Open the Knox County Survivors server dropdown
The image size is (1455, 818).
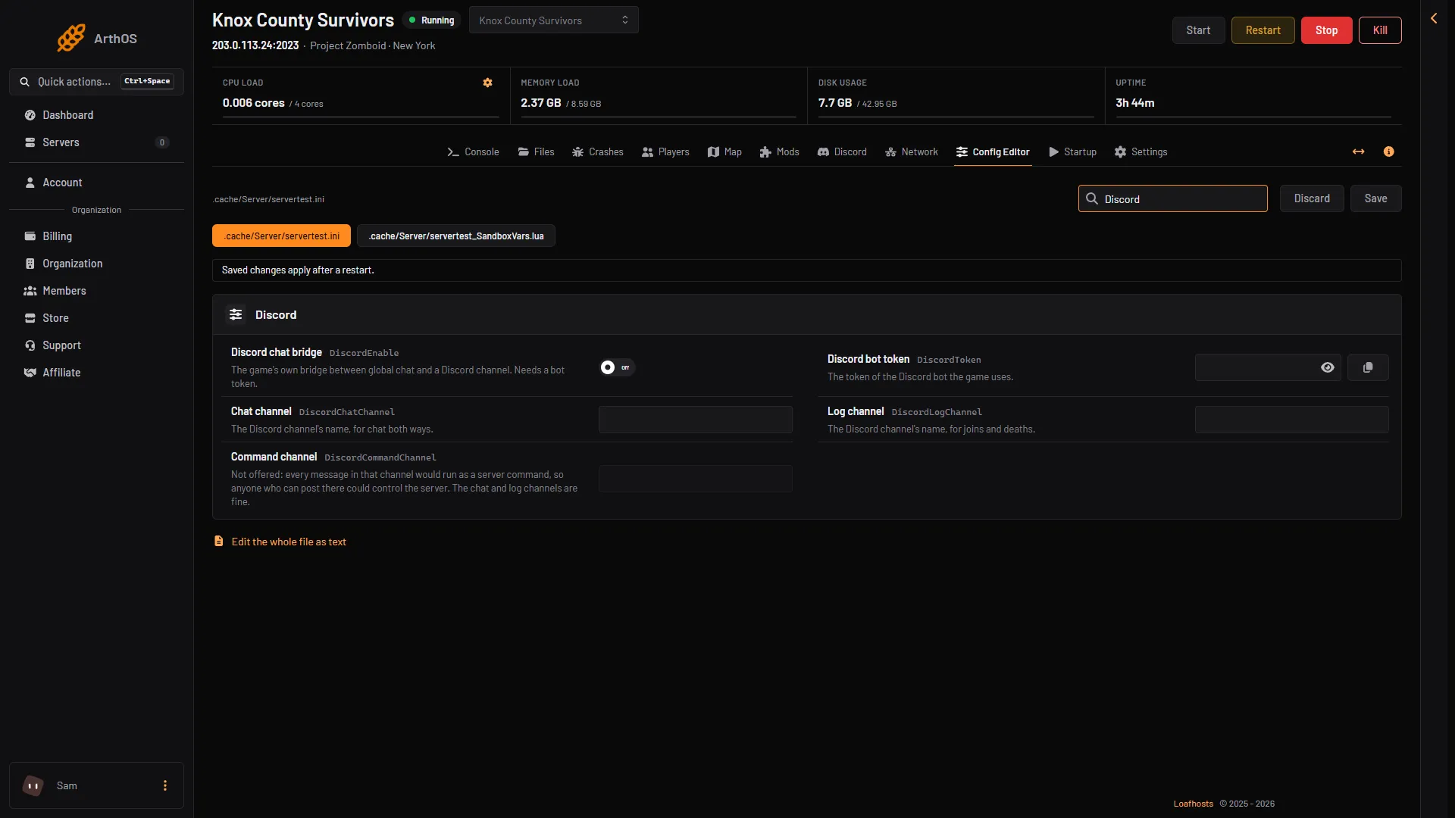[x=554, y=20]
